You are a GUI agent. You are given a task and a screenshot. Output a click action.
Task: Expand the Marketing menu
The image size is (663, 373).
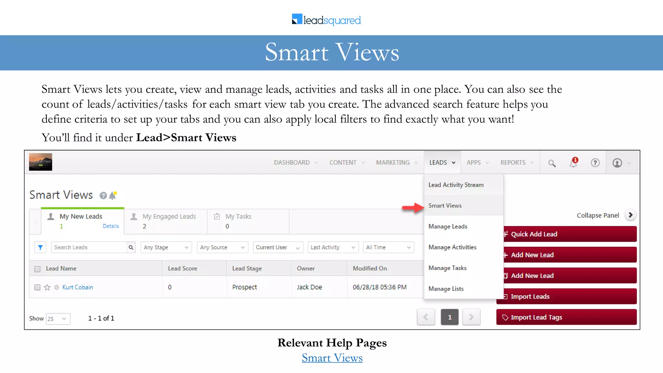[x=397, y=163]
